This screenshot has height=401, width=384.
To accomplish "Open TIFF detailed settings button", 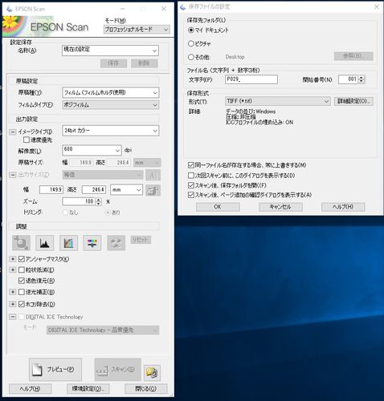I will 353,101.
